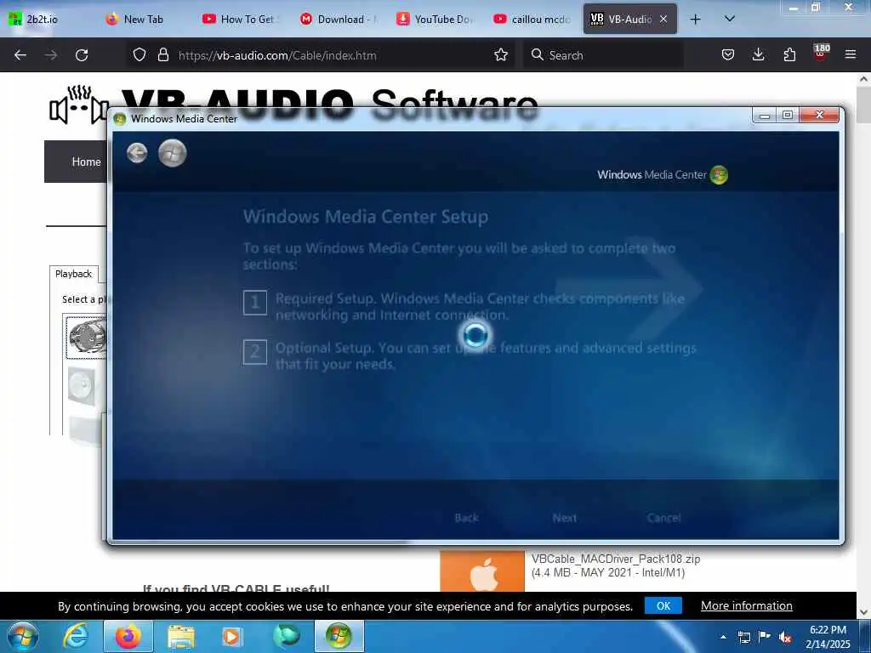List all tabs dropdown arrow
This screenshot has height=653, width=871.
point(730,20)
